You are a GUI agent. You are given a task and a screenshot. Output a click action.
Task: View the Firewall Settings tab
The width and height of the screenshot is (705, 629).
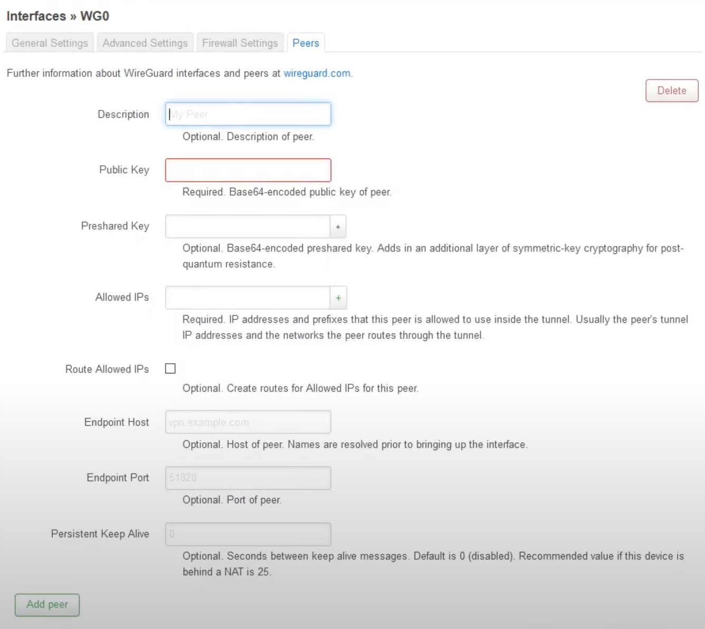pos(240,43)
